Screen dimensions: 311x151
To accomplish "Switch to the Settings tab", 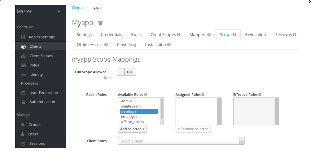I will click(84, 34).
